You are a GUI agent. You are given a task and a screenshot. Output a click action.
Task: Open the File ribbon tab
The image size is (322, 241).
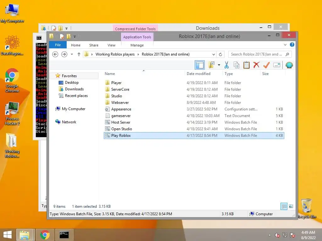tap(58, 45)
